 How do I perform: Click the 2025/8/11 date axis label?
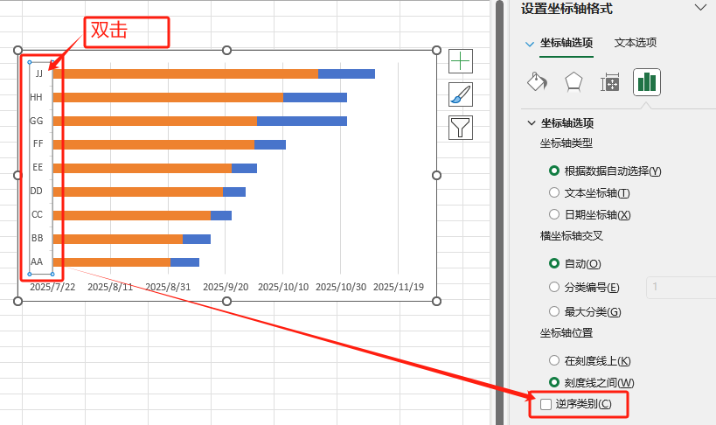[110, 287]
